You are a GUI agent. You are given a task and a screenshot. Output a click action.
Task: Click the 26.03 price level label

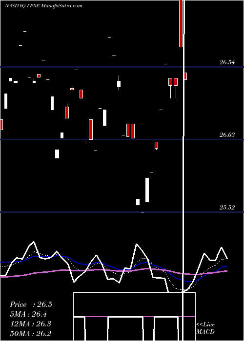(x=227, y=135)
